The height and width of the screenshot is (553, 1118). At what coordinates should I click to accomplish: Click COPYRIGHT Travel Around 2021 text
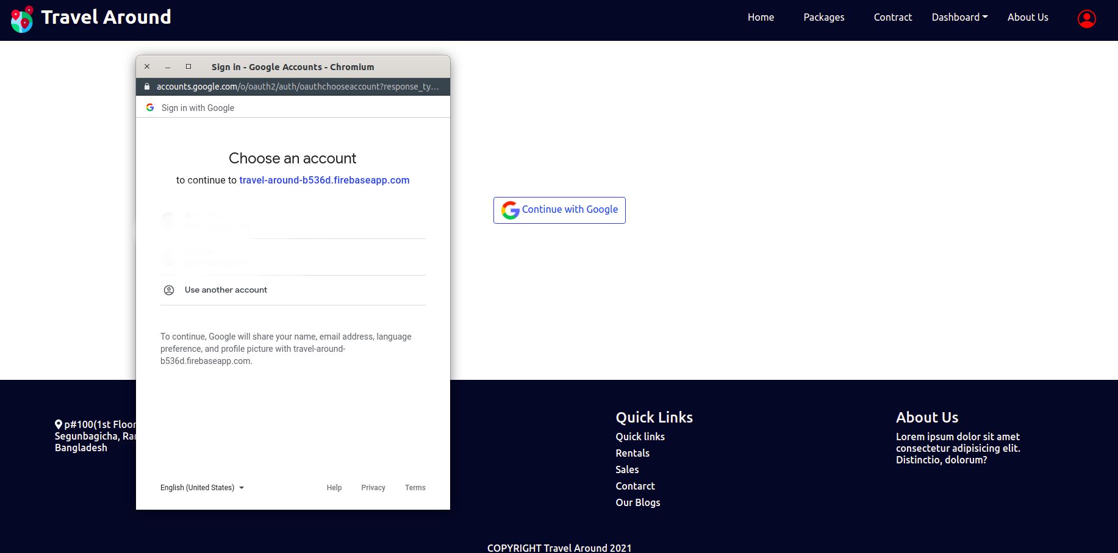pyautogui.click(x=559, y=548)
